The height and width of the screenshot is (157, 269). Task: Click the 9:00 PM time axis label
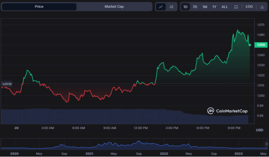[x=234, y=128]
